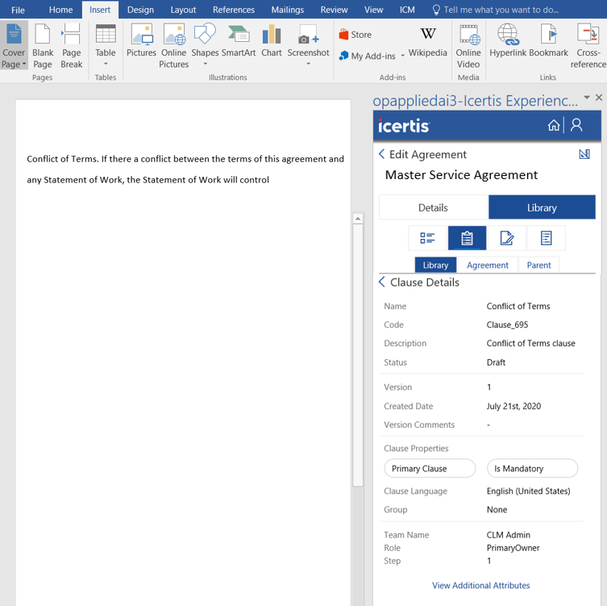Click the edit document pencil icon

506,238
